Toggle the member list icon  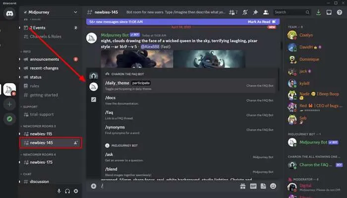266,12
